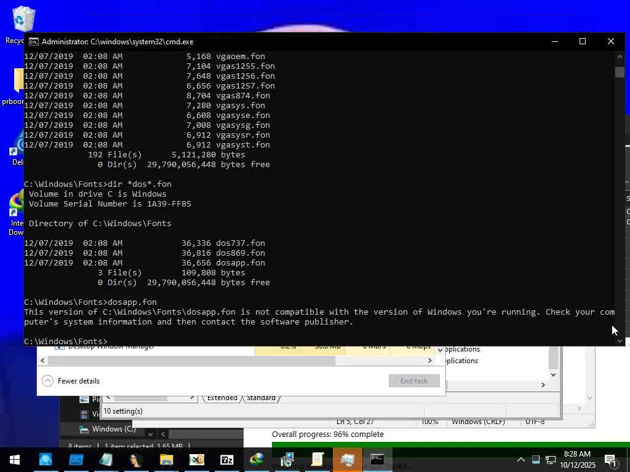Collapse Task Manager with Fewer details
This screenshot has width=630, height=472.
(71, 381)
